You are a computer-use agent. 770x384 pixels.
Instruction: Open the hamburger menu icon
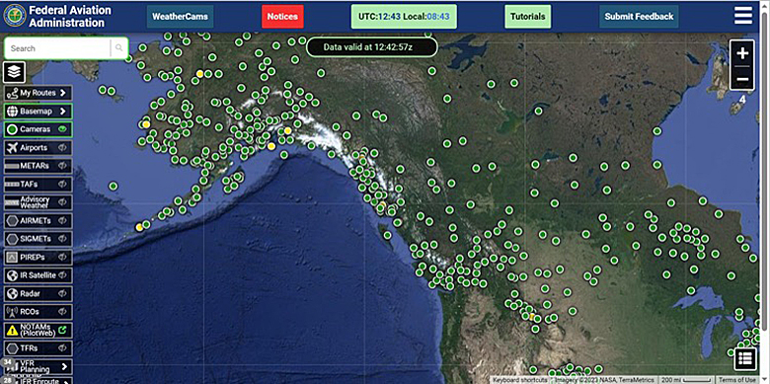[743, 16]
